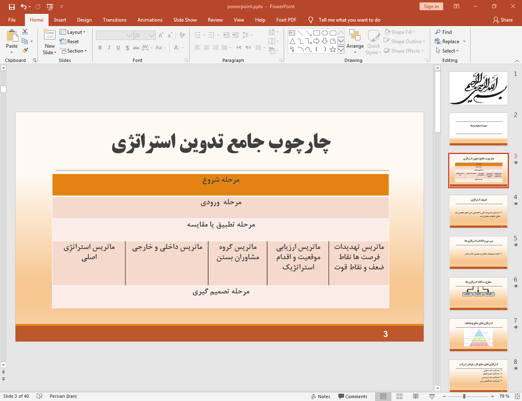Click the Share button
Image resolution: width=522 pixels, height=401 pixels.
coord(503,20)
